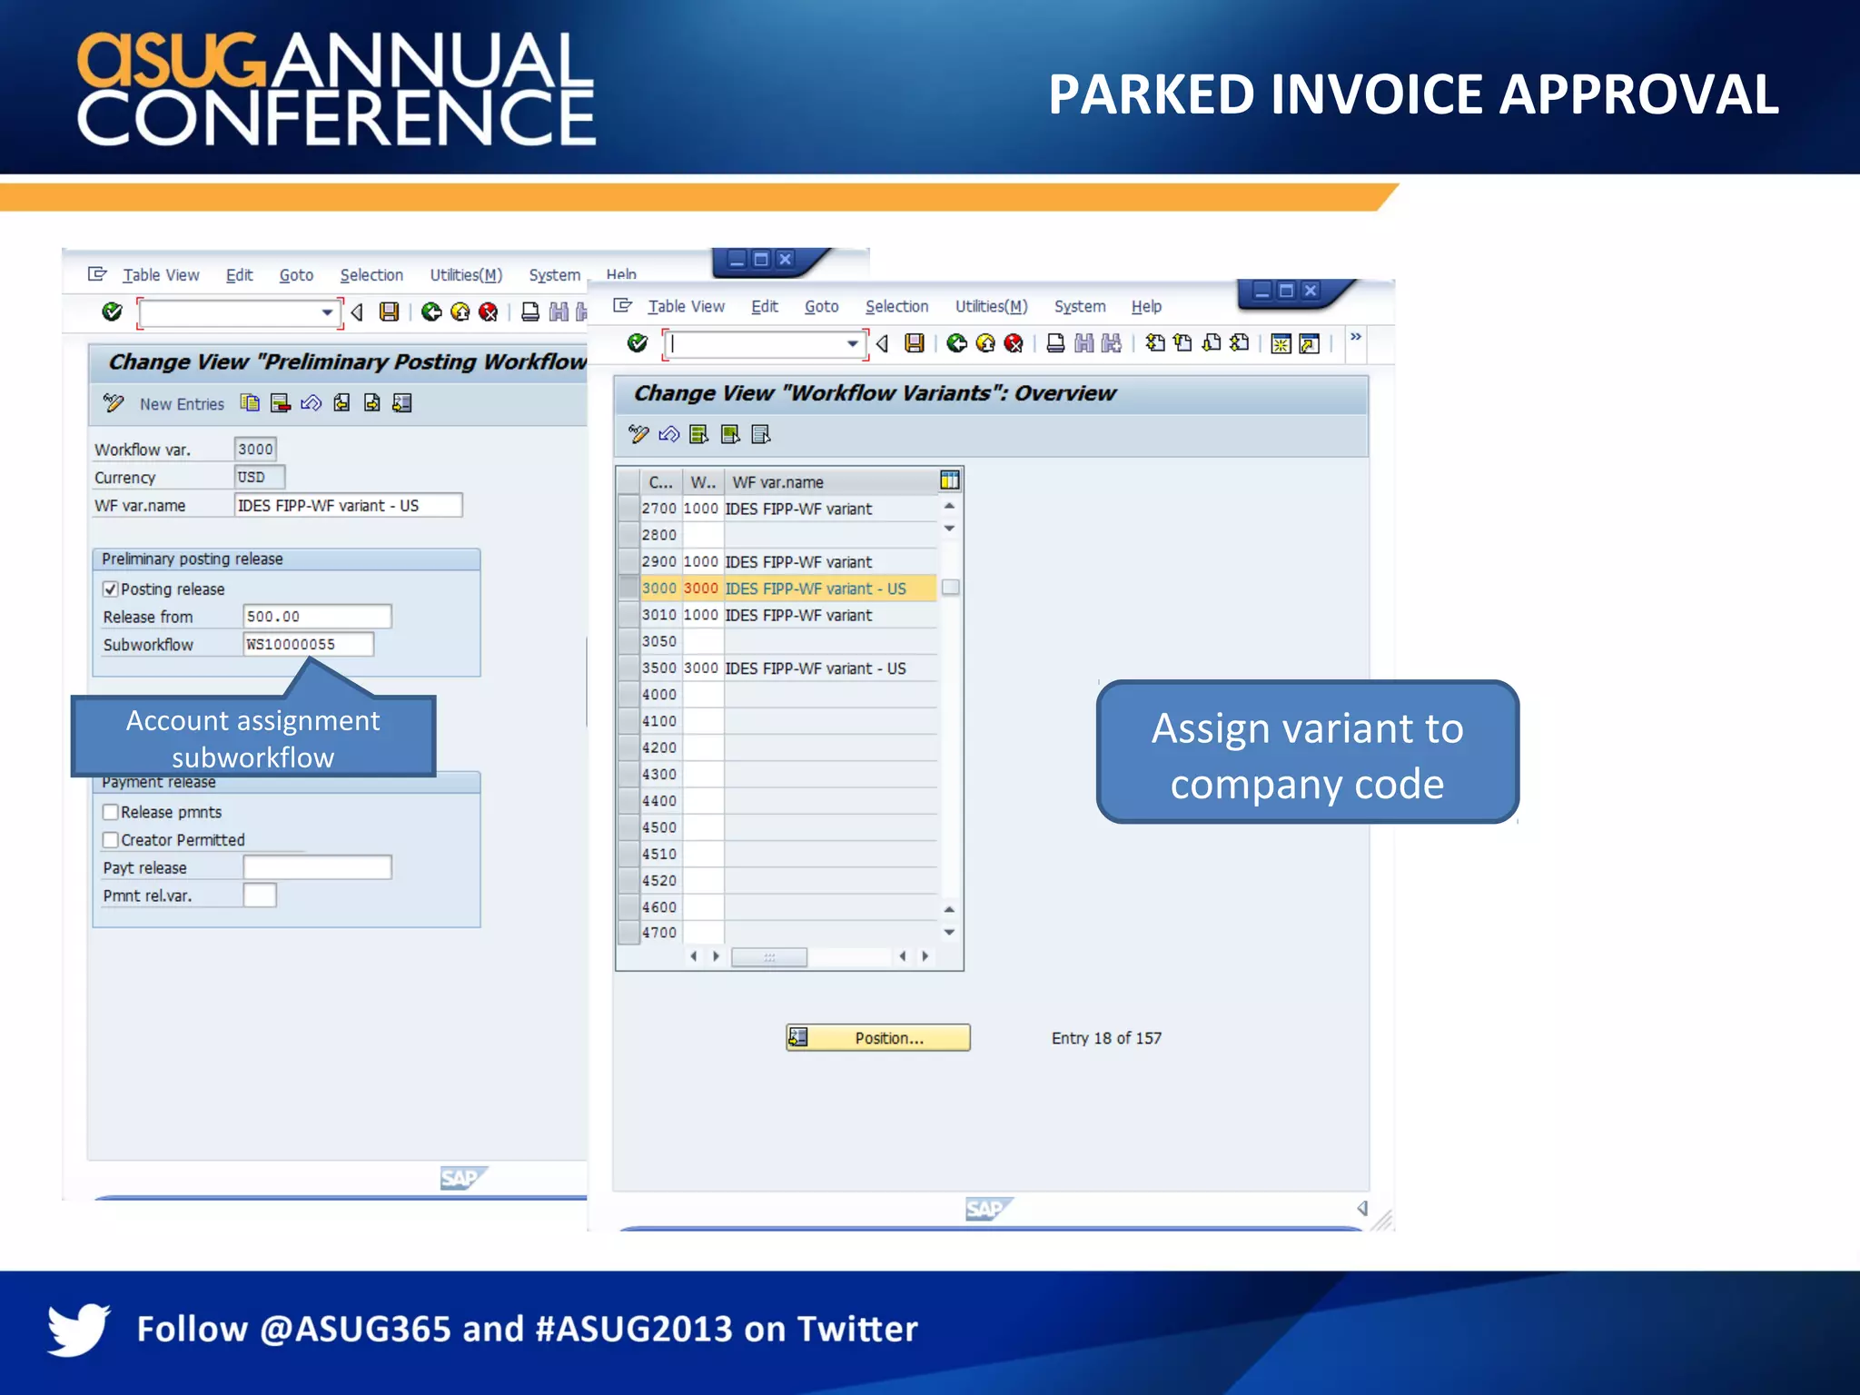Image resolution: width=1860 pixels, height=1395 pixels.
Task: Click the WF var.name column header
Action: tap(830, 481)
